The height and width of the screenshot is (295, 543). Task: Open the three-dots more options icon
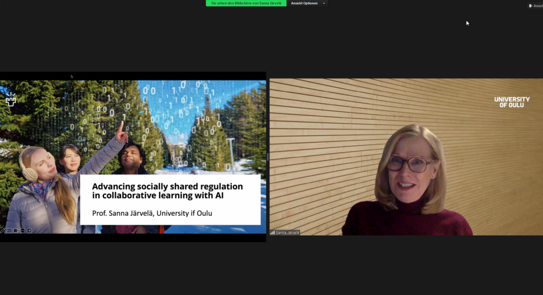pos(22,230)
